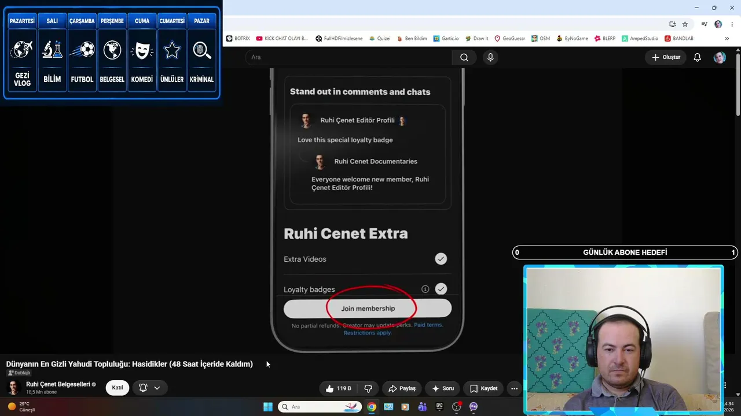The width and height of the screenshot is (741, 416).
Task: Open the Ben Bildim bookmark
Action: tap(412, 39)
